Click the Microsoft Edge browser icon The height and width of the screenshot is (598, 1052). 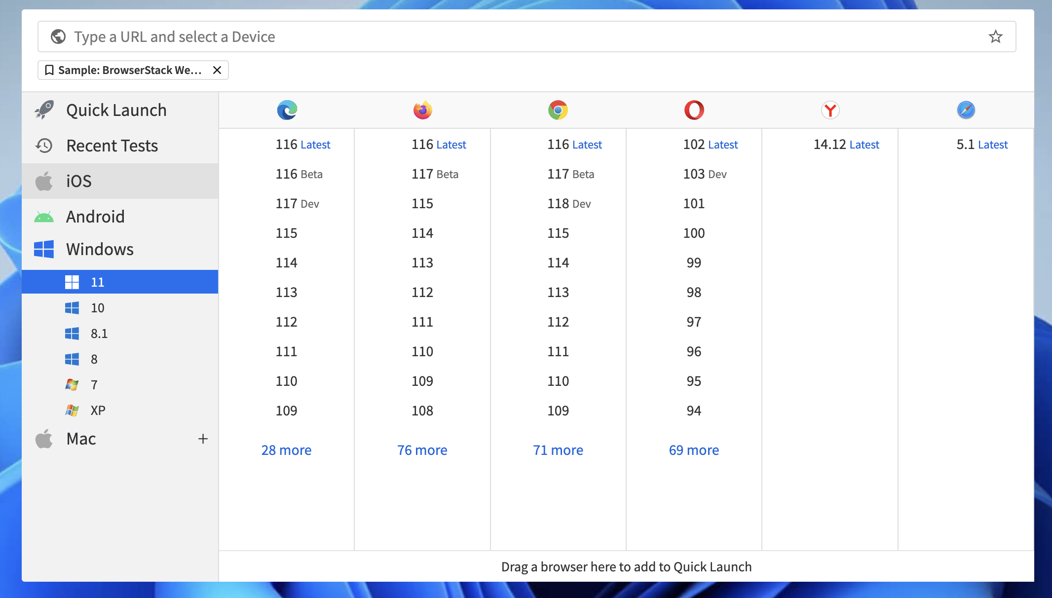click(x=287, y=110)
